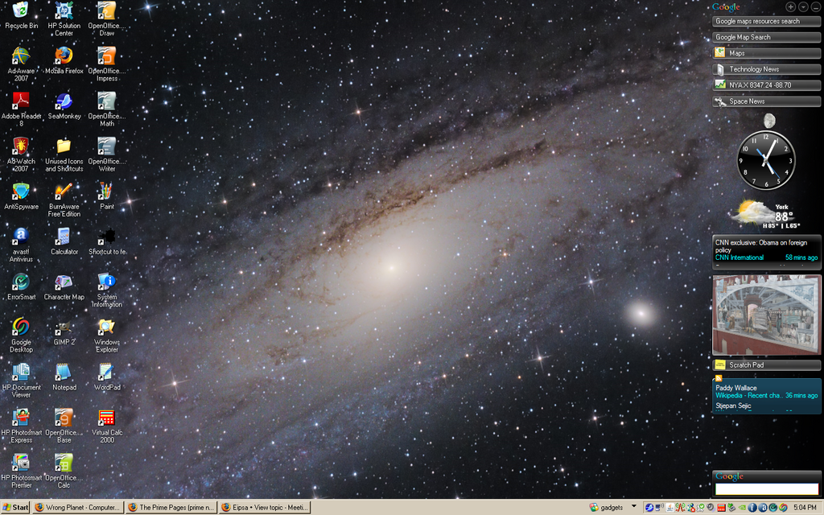Select OpenOffice Writer desktop icon

[107, 154]
